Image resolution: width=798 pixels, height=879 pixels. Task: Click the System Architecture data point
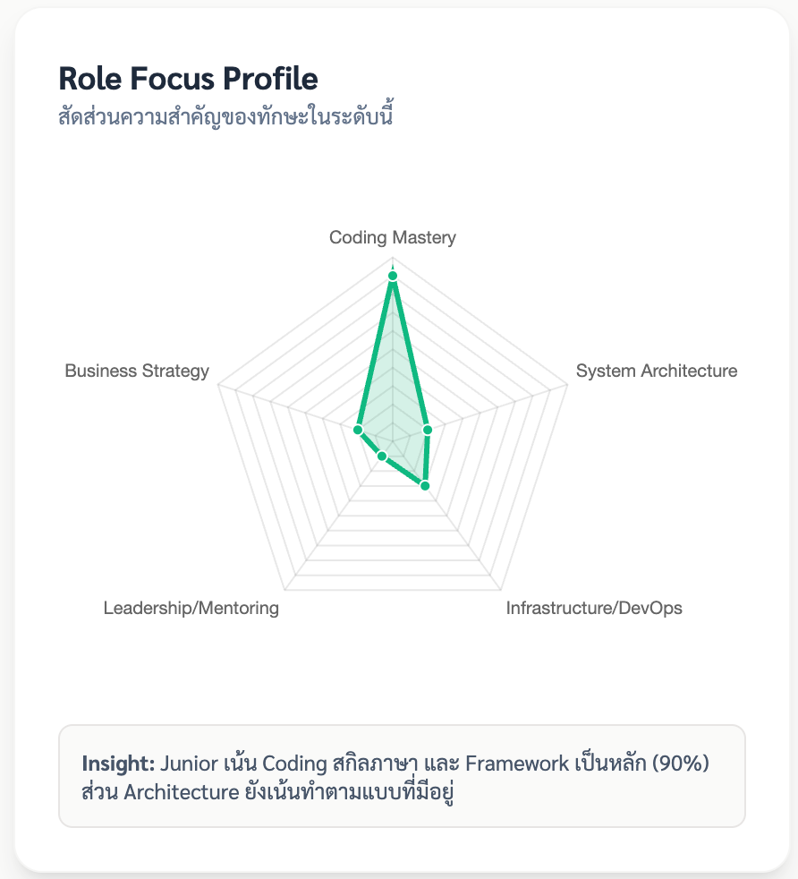[x=428, y=431]
